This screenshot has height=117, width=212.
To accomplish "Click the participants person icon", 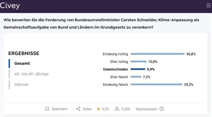I will click(x=117, y=109).
